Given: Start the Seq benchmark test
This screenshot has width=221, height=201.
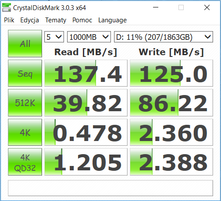Looking at the screenshot, I should 25,73.
